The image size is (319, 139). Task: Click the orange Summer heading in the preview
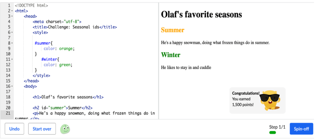point(173,30)
